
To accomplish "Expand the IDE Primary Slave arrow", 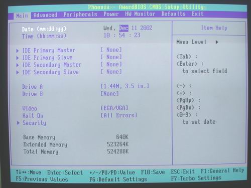I will coord(18,58).
